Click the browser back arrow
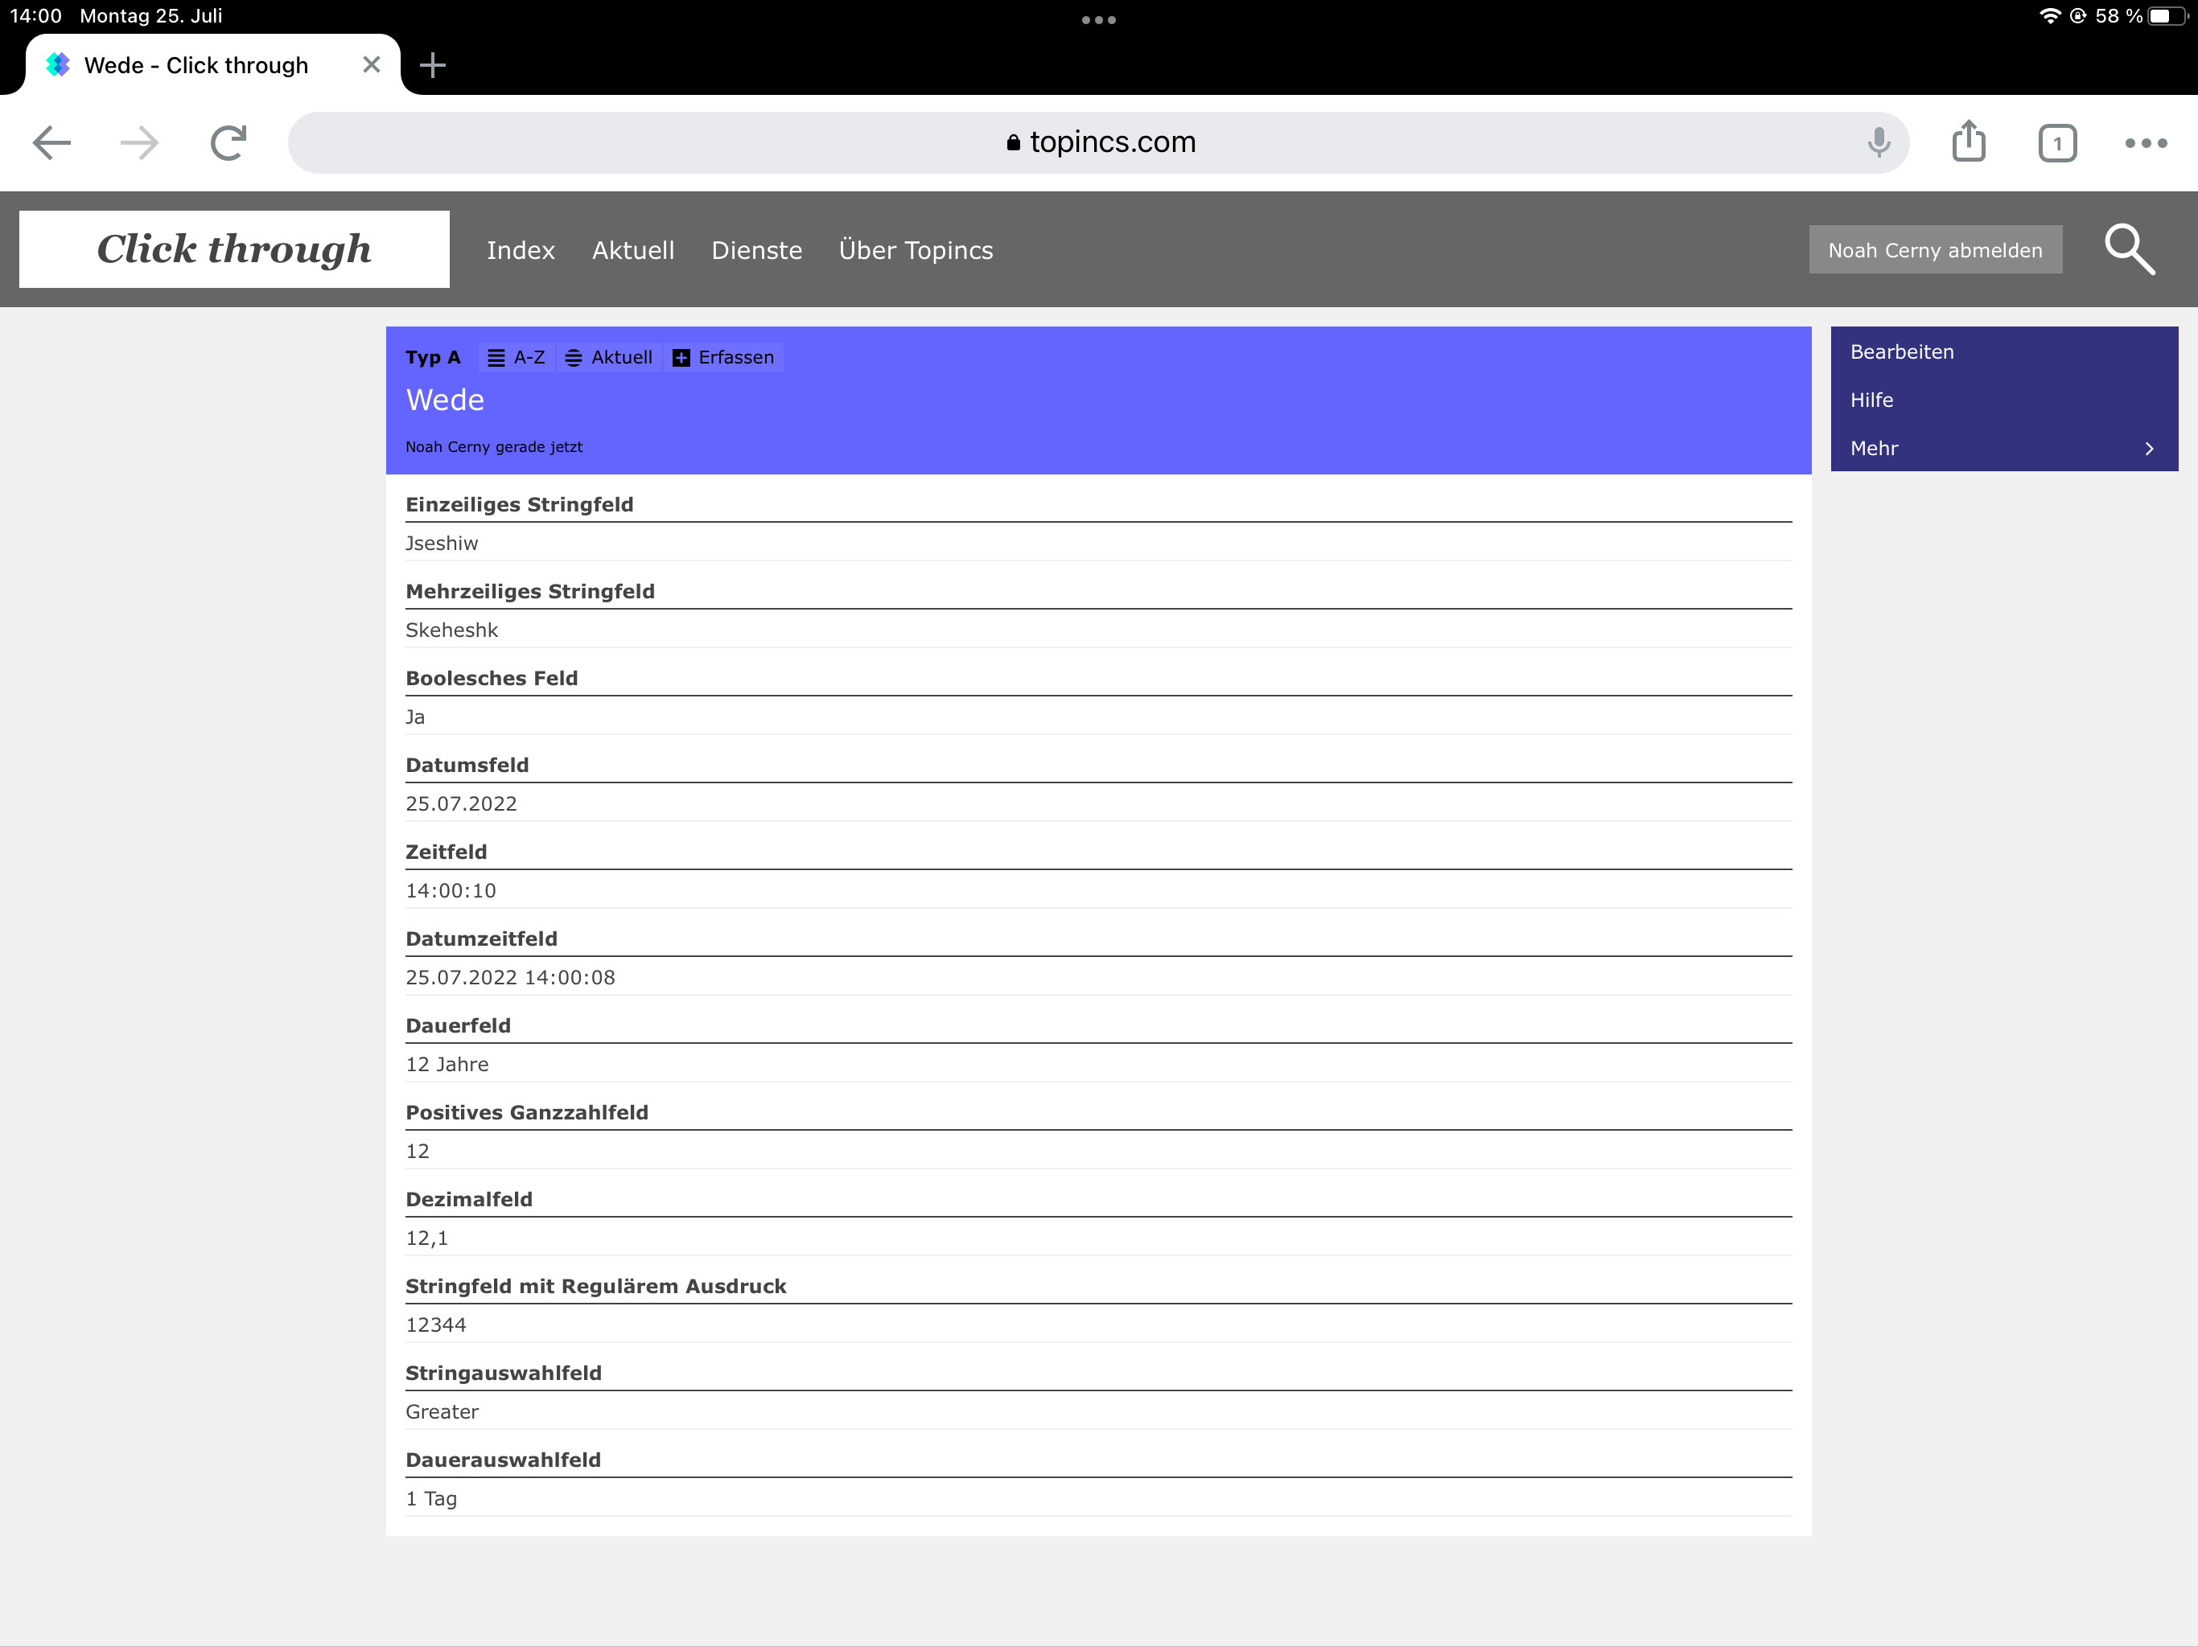 [51, 143]
